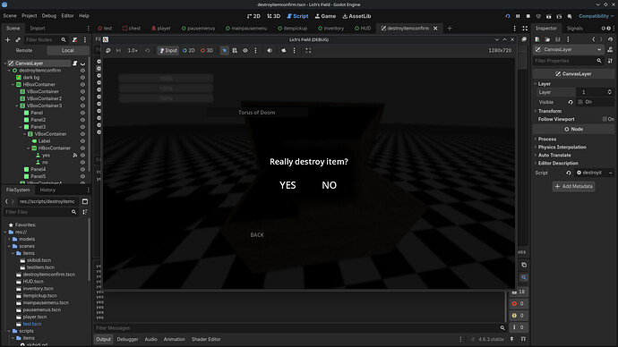Create new resource in Inspector
Viewport: 618px width, 347px height.
coord(537,39)
